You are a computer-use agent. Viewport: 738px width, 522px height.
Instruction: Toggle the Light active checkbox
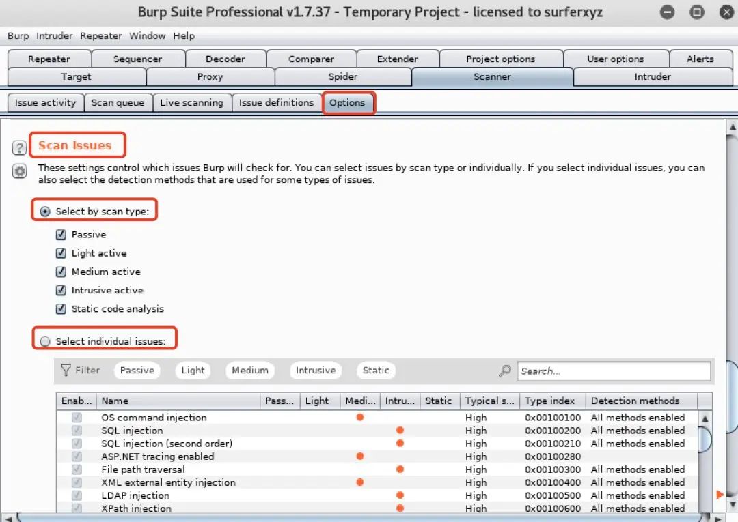pyautogui.click(x=61, y=252)
